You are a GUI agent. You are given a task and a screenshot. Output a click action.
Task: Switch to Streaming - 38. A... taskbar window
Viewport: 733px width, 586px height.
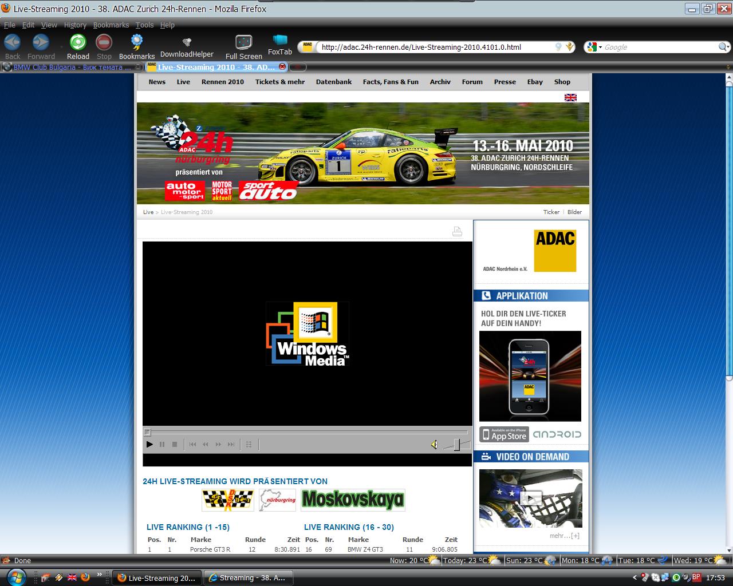pyautogui.click(x=249, y=578)
